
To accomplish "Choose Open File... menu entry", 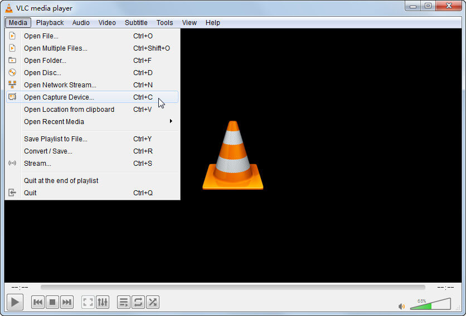I will [92, 36].
